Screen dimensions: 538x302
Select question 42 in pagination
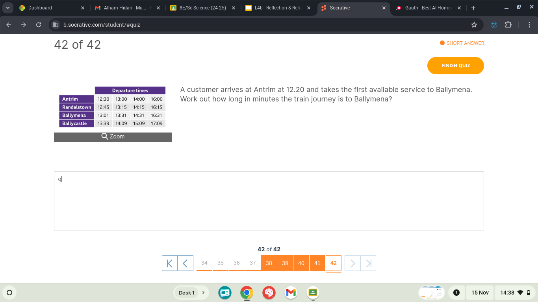(x=334, y=263)
